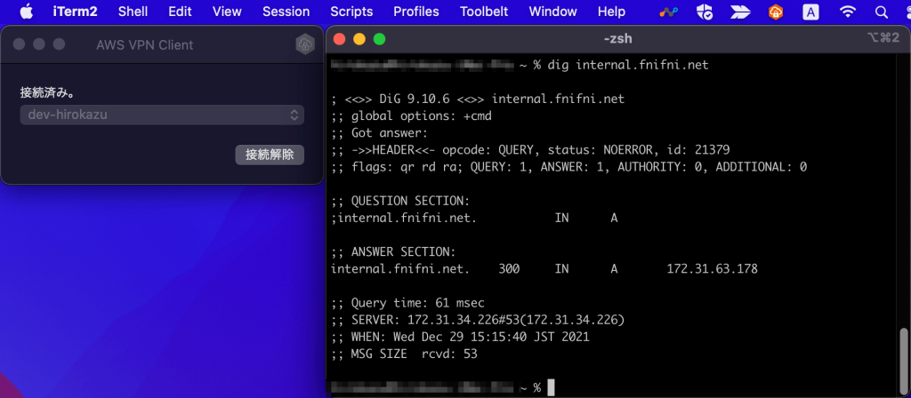Click the colorful wave menu bar icon
911x398 pixels.
click(x=669, y=12)
